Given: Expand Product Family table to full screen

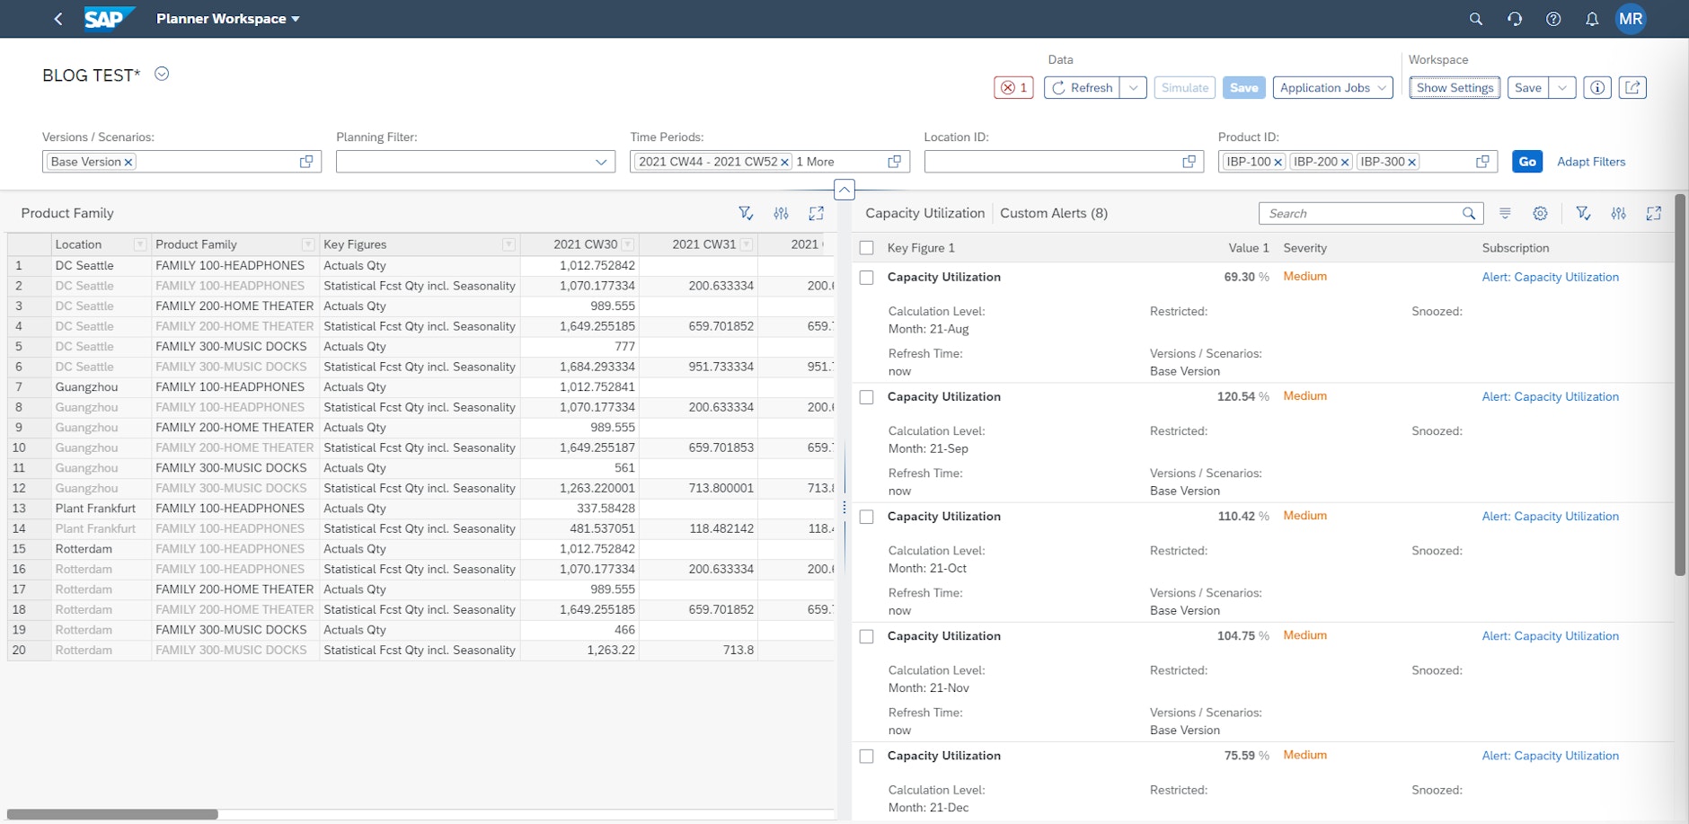Looking at the screenshot, I should [817, 213].
